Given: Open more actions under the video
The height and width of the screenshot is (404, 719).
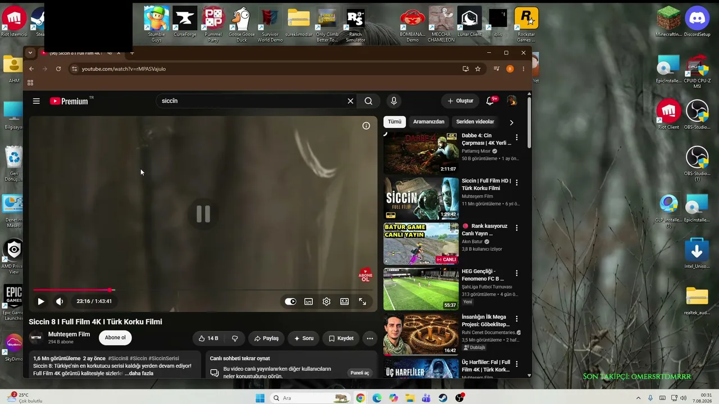Looking at the screenshot, I should tap(370, 338).
